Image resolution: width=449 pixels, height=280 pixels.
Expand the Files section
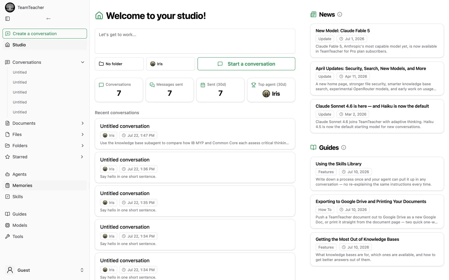83,134
